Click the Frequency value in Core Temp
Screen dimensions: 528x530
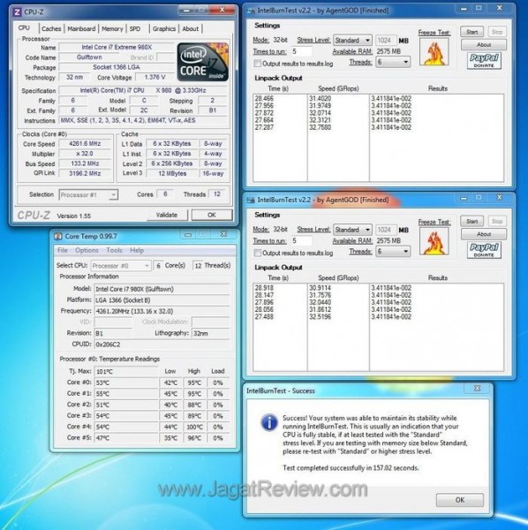pyautogui.click(x=162, y=311)
